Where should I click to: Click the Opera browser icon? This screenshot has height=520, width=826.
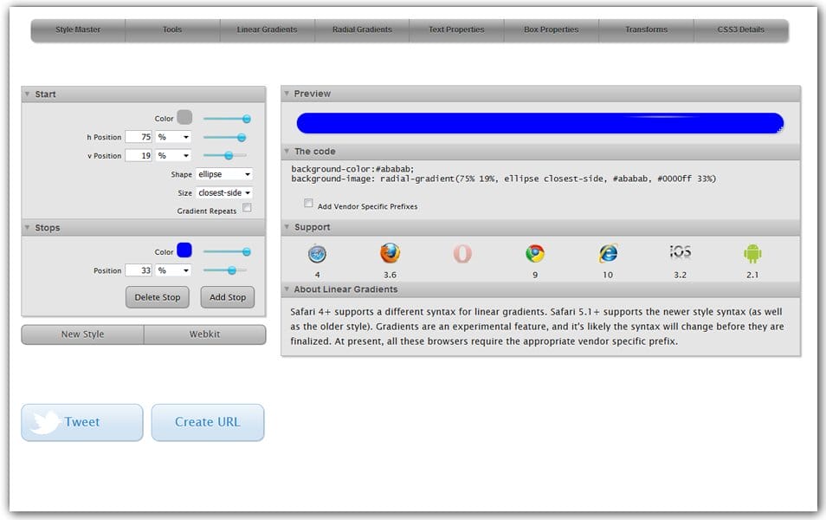click(462, 254)
